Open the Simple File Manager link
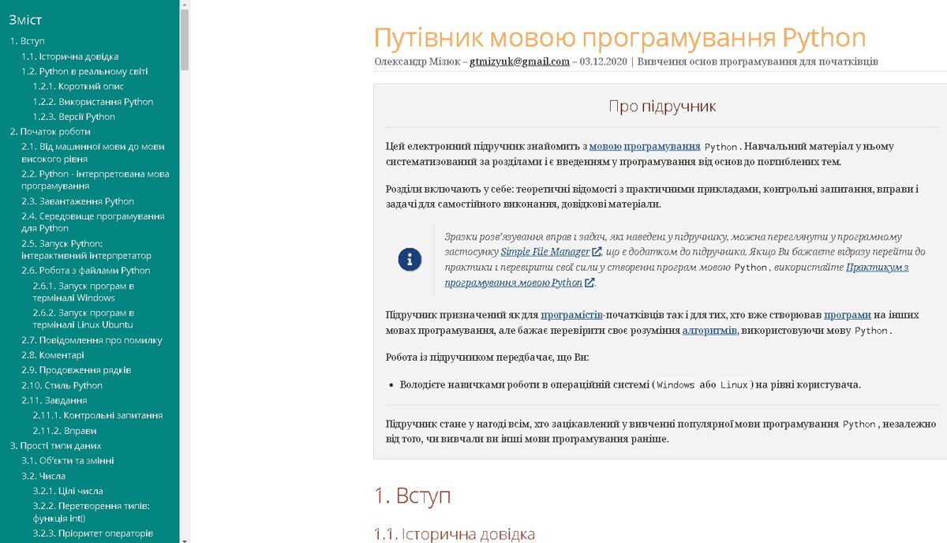The height and width of the screenshot is (543, 947). pyautogui.click(x=545, y=252)
